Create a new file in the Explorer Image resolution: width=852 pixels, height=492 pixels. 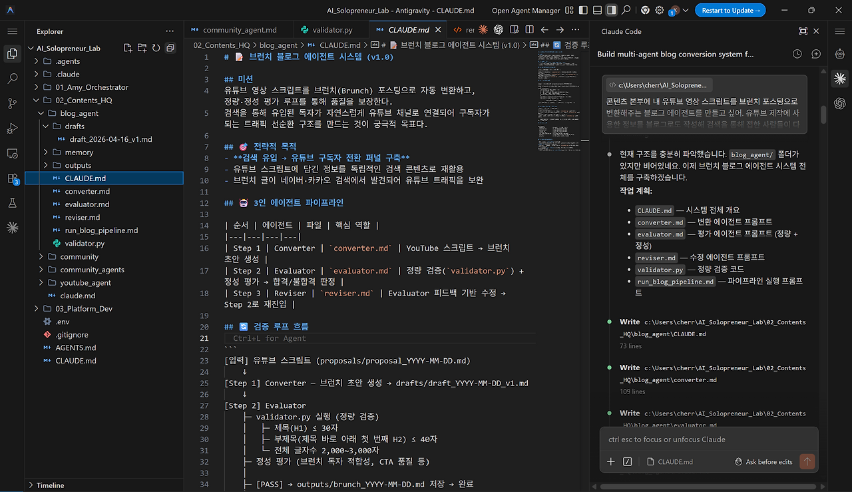pyautogui.click(x=128, y=48)
